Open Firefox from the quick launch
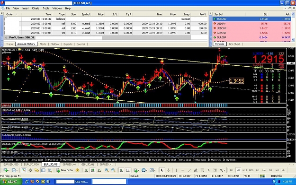This screenshot has height=185, width=296. tap(32, 181)
